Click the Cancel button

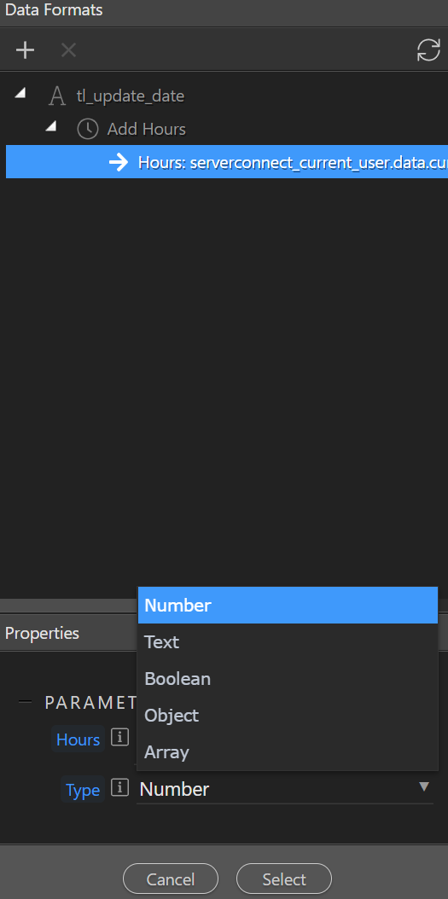171,879
